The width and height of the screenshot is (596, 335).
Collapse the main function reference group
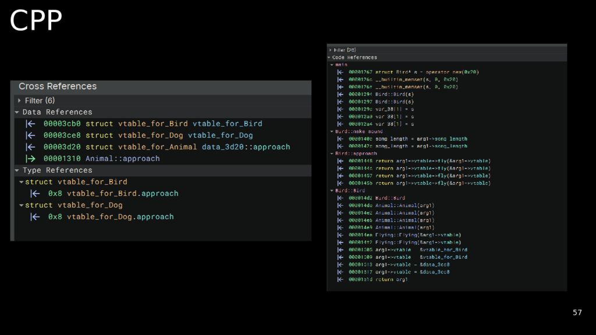pos(332,65)
